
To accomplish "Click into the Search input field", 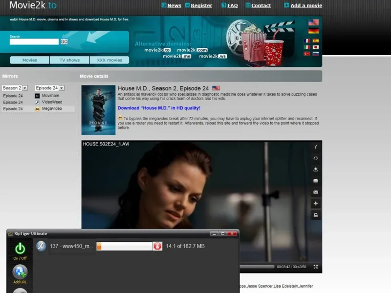I will pos(34,42).
